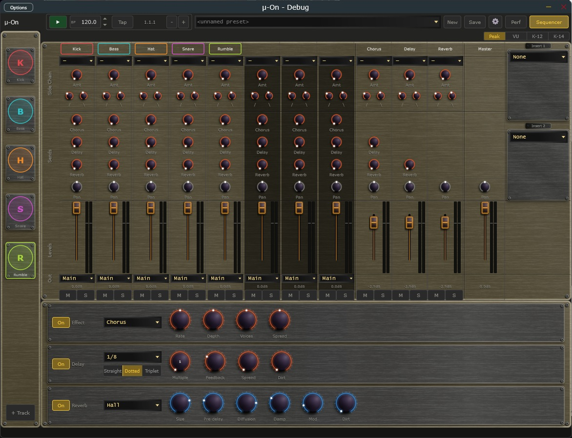The image size is (572, 438).
Task: Open settings gear icon
Action: [495, 22]
